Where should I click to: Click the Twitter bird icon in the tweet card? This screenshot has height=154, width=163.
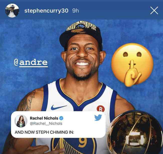coord(98,118)
